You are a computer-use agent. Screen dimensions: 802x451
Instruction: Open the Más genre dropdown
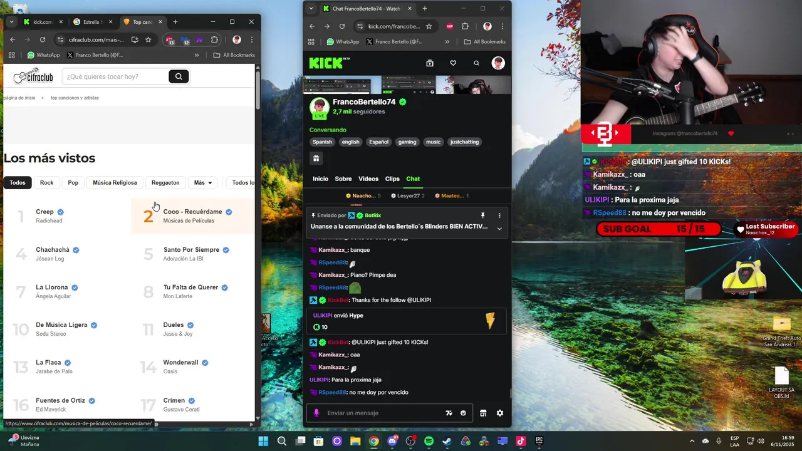[203, 183]
